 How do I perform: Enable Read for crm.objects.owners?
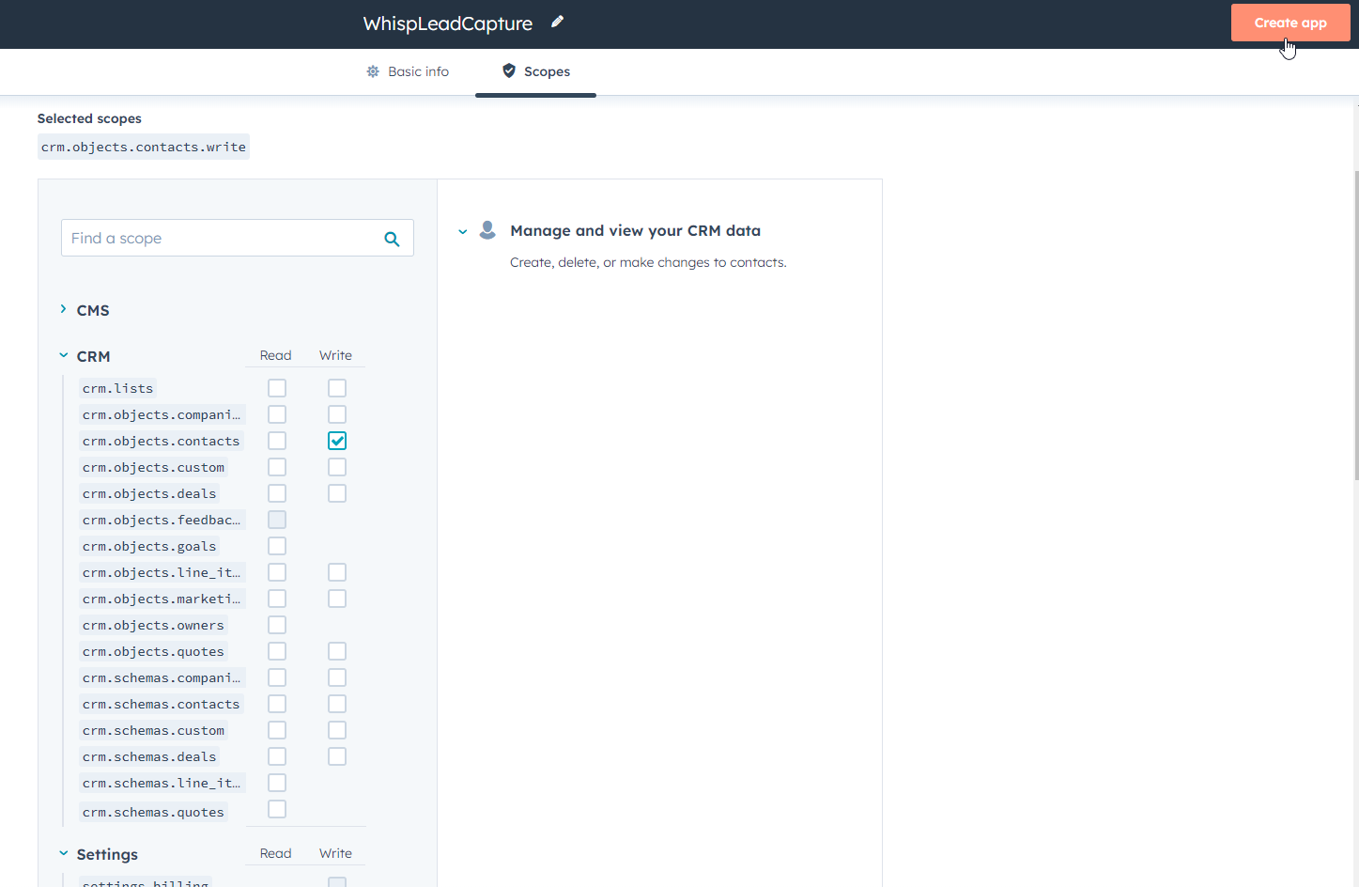[x=277, y=625]
